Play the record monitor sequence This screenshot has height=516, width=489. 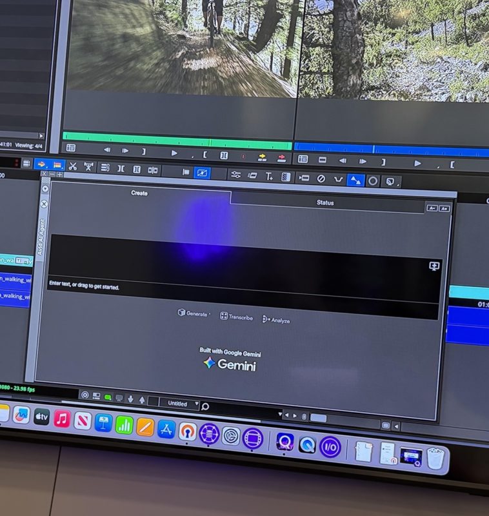tap(417, 163)
